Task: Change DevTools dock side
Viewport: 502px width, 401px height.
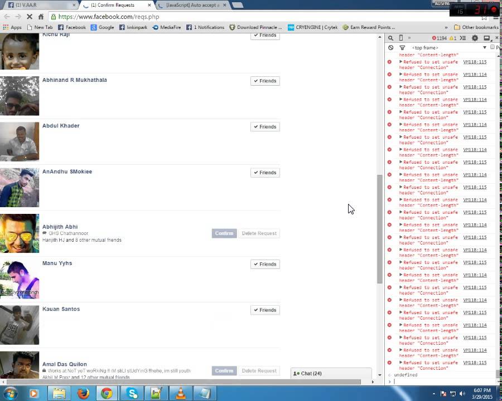Action: [x=487, y=38]
